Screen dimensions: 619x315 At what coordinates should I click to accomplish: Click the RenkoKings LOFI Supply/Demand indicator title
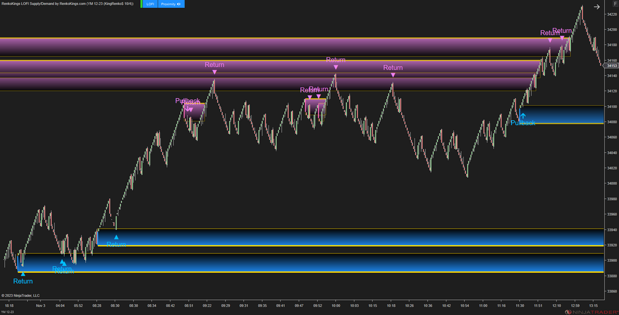click(x=68, y=4)
